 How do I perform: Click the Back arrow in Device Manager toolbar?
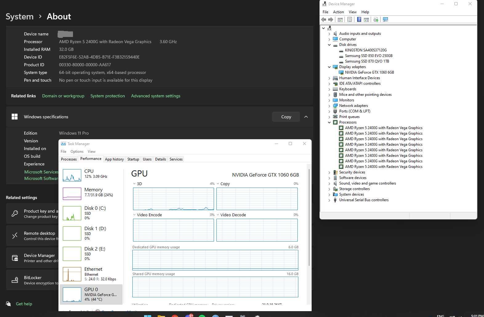(324, 19)
